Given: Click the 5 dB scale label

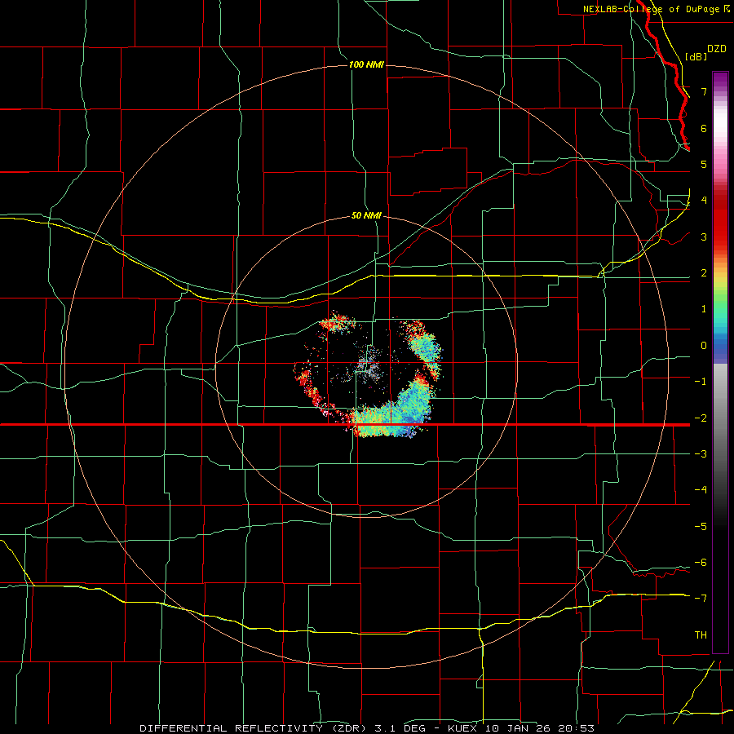Looking at the screenshot, I should [704, 164].
